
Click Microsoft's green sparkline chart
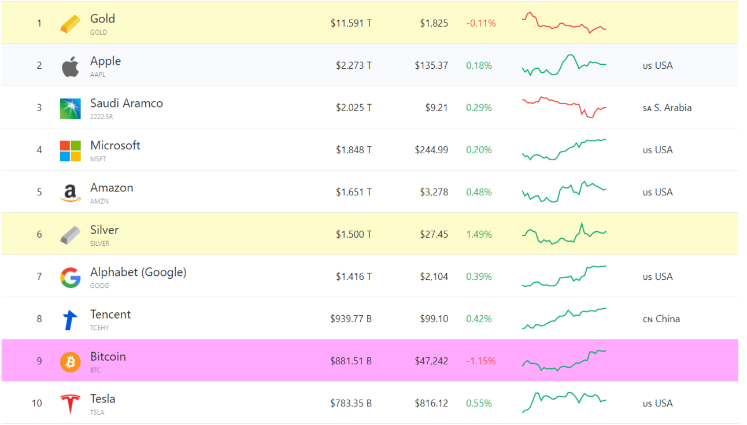point(564,149)
